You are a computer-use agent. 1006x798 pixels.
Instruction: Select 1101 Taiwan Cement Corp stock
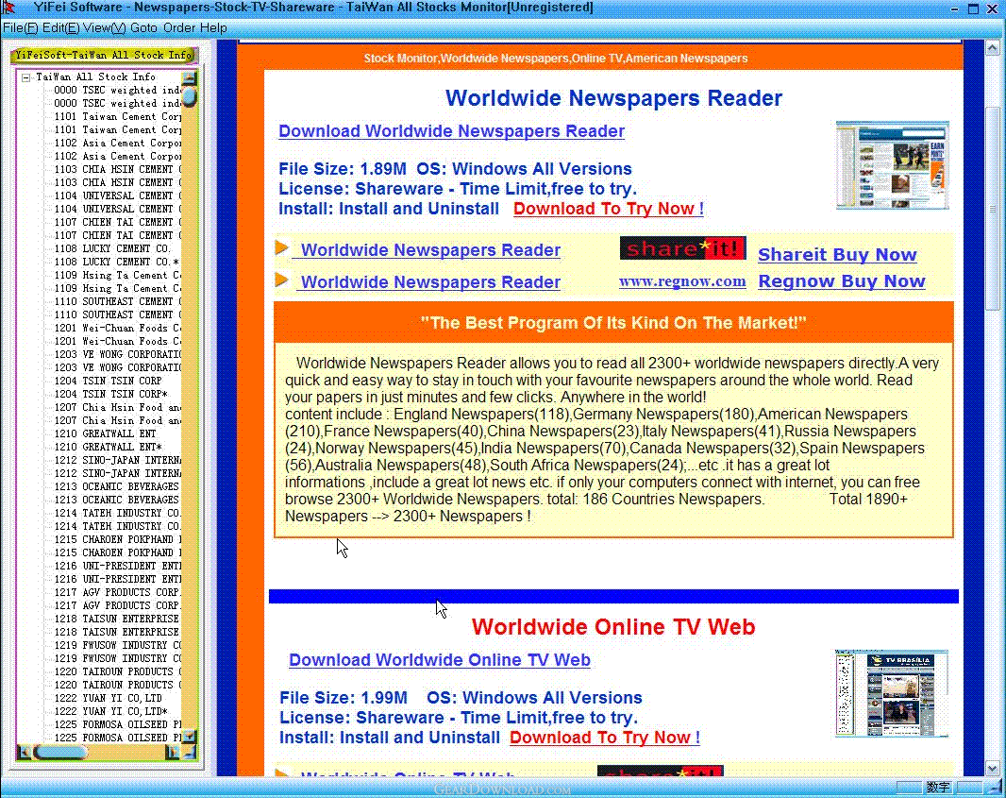pos(118,117)
